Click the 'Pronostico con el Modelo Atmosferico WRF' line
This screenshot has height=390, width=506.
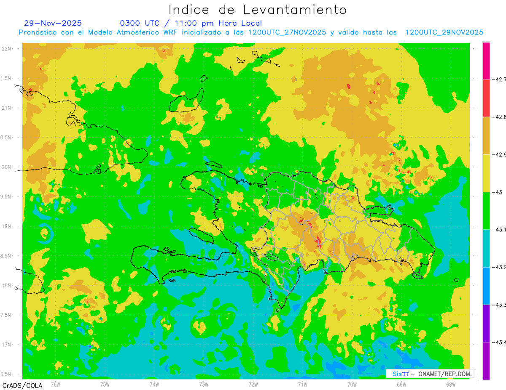coord(251,32)
